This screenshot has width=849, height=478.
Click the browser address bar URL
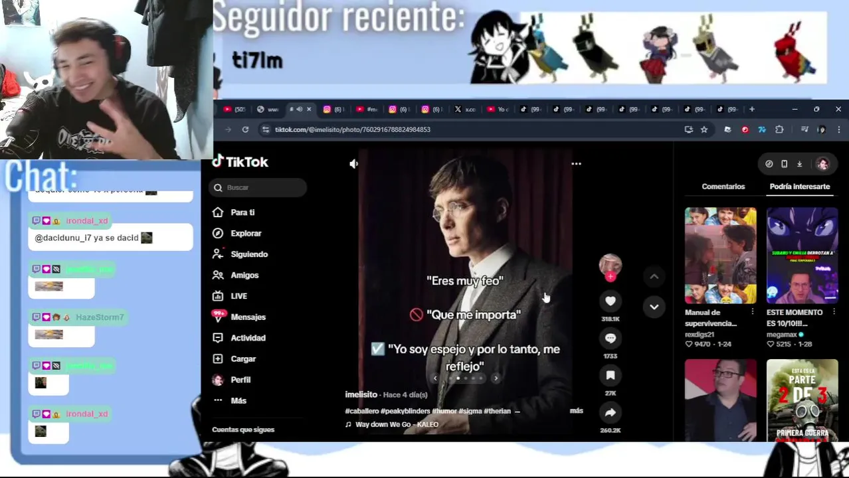tap(353, 129)
